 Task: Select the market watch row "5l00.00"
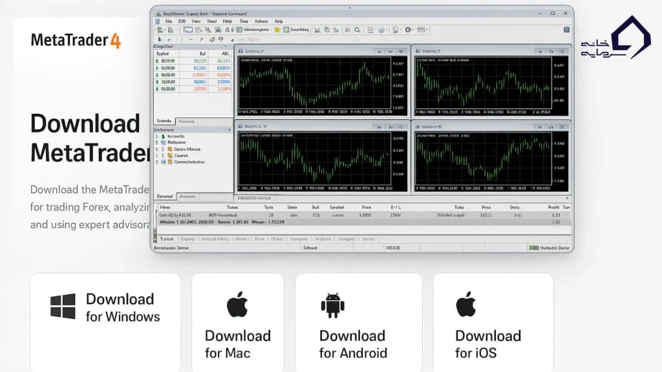tap(193, 82)
